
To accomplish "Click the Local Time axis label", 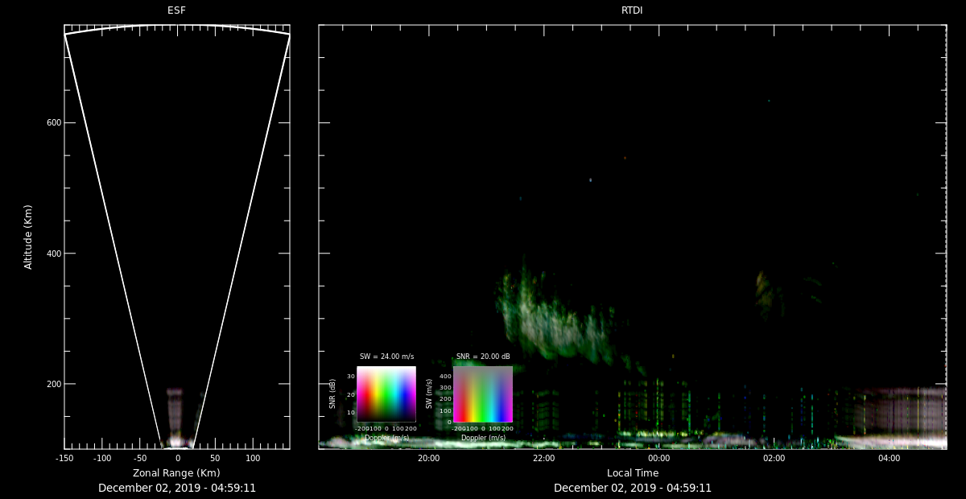I will tap(633, 473).
